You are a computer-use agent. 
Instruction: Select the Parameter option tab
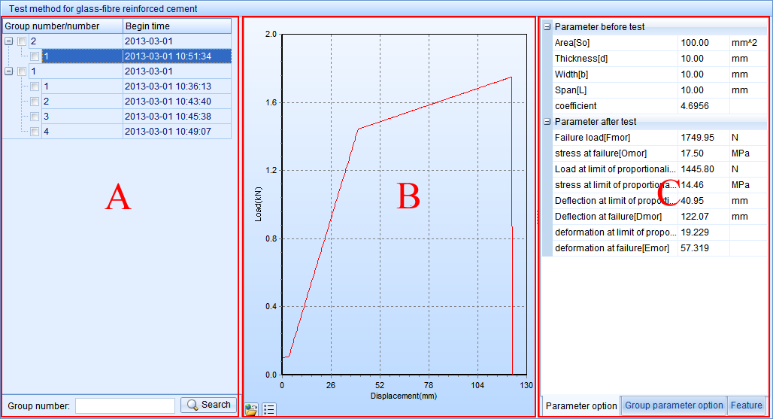(x=581, y=406)
